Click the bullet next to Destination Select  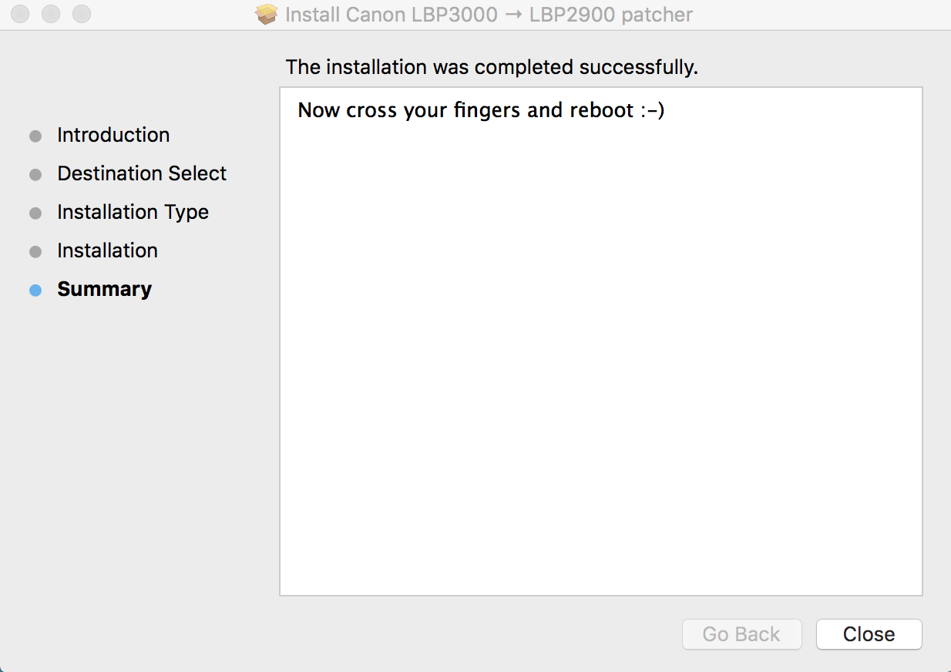(35, 175)
